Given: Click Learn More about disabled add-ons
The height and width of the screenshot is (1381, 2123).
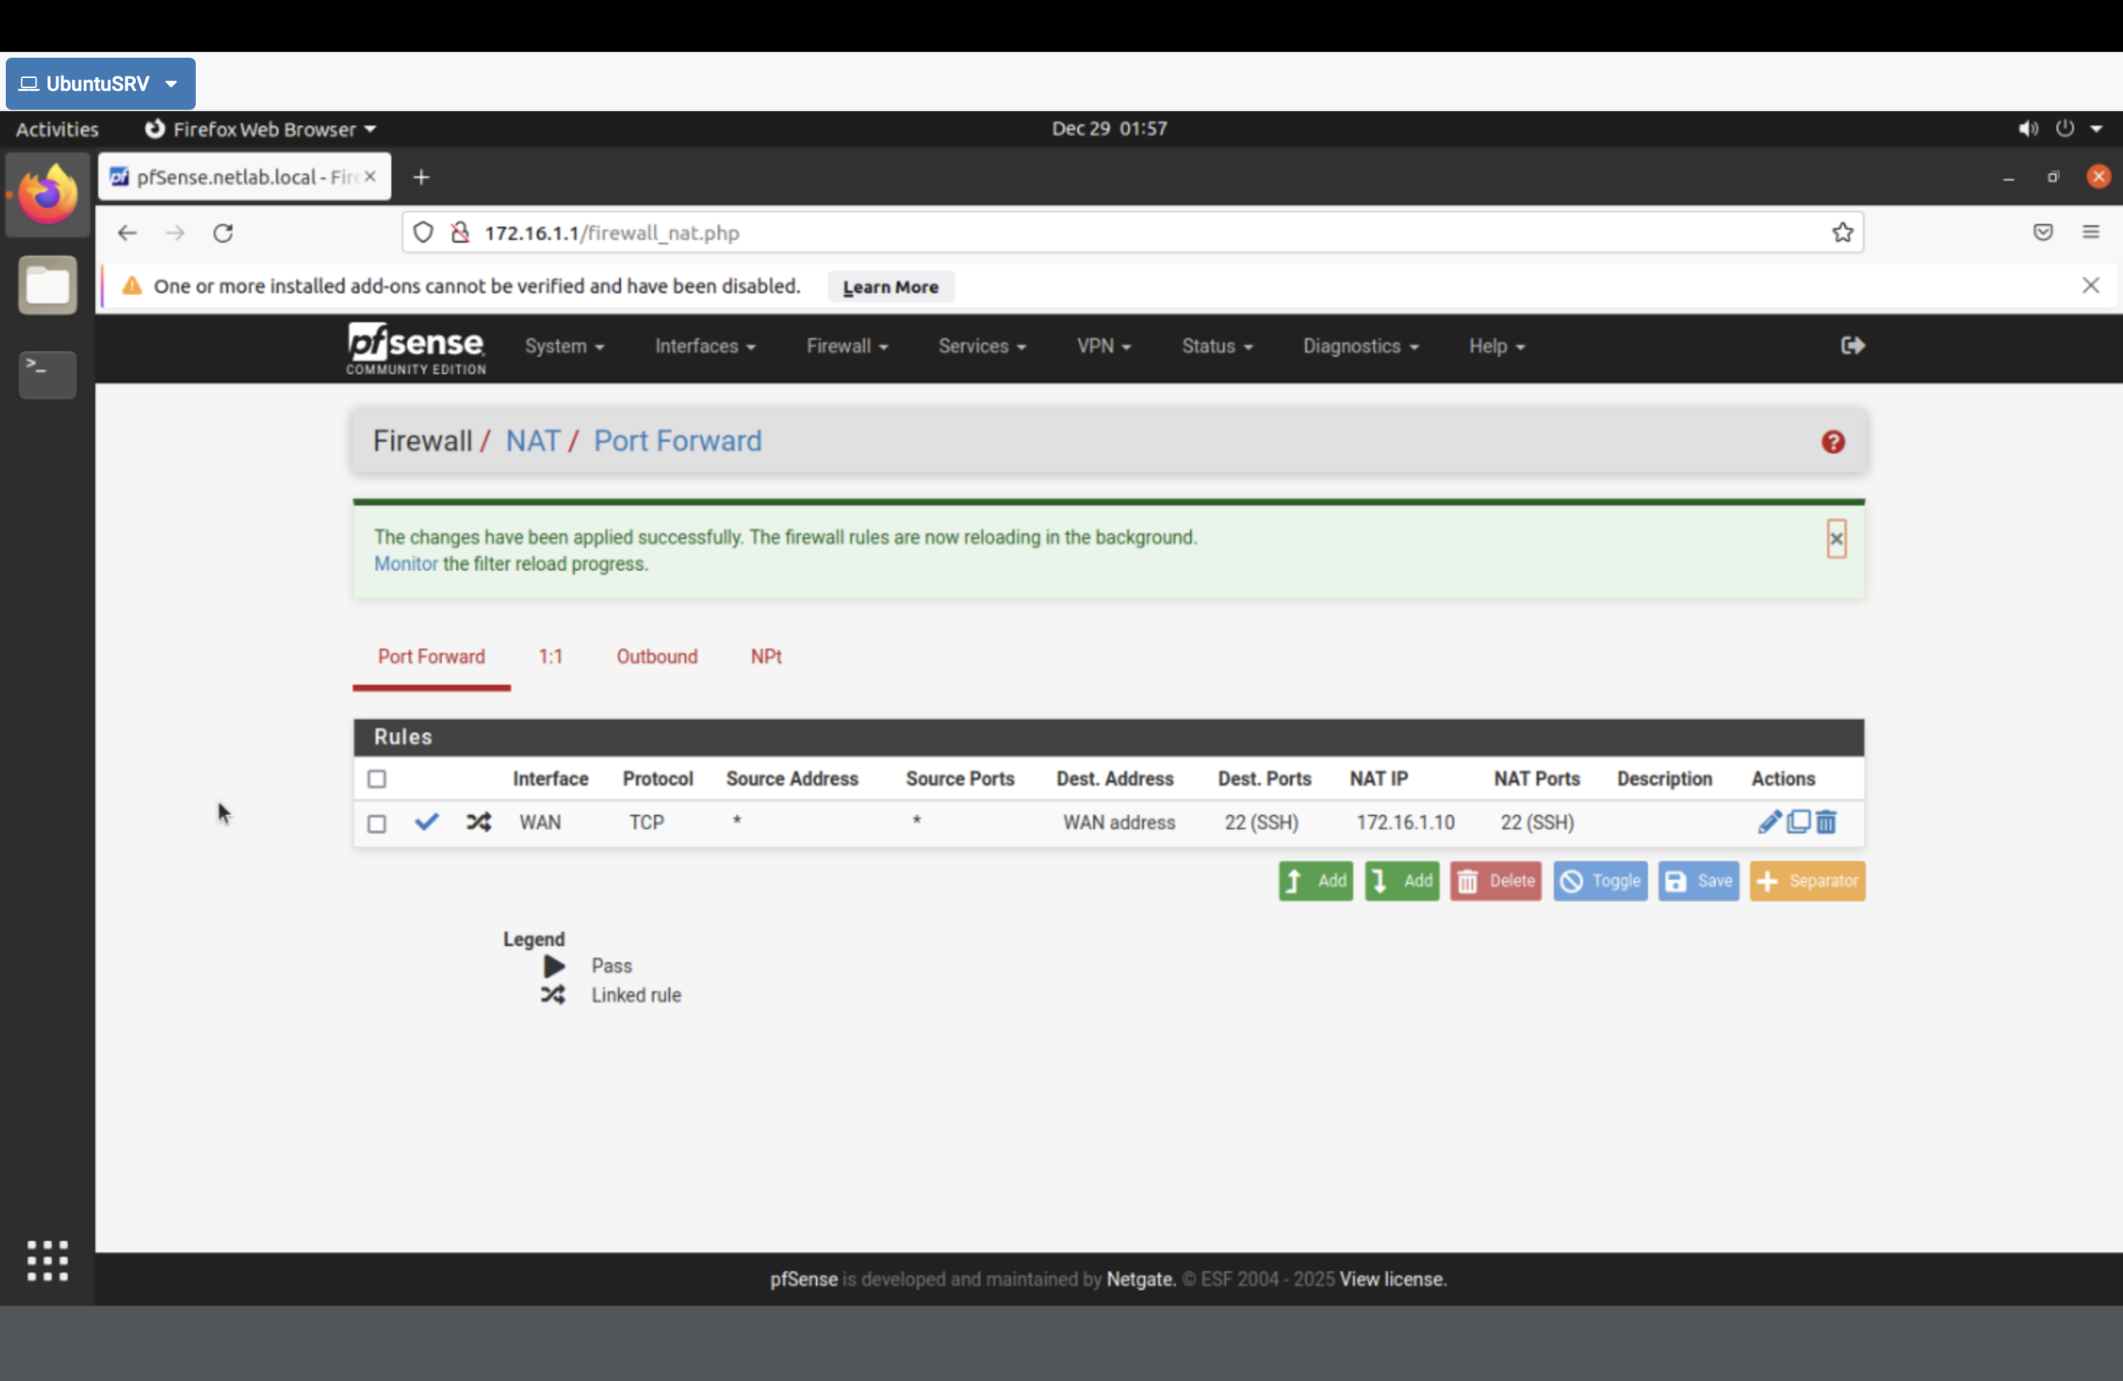Looking at the screenshot, I should tap(889, 286).
